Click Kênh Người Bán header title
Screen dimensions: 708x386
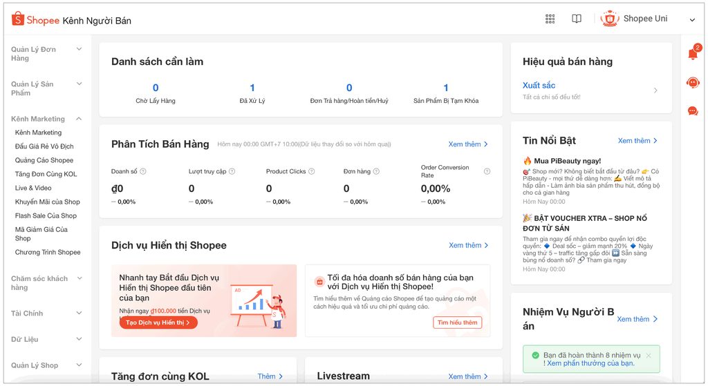97,21
